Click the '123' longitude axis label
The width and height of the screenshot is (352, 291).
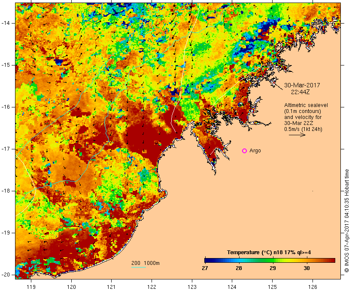pyautogui.click(x=192, y=287)
